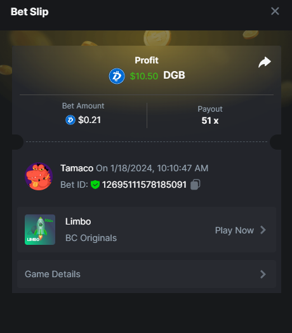Expand the Game Details chevron

point(263,274)
